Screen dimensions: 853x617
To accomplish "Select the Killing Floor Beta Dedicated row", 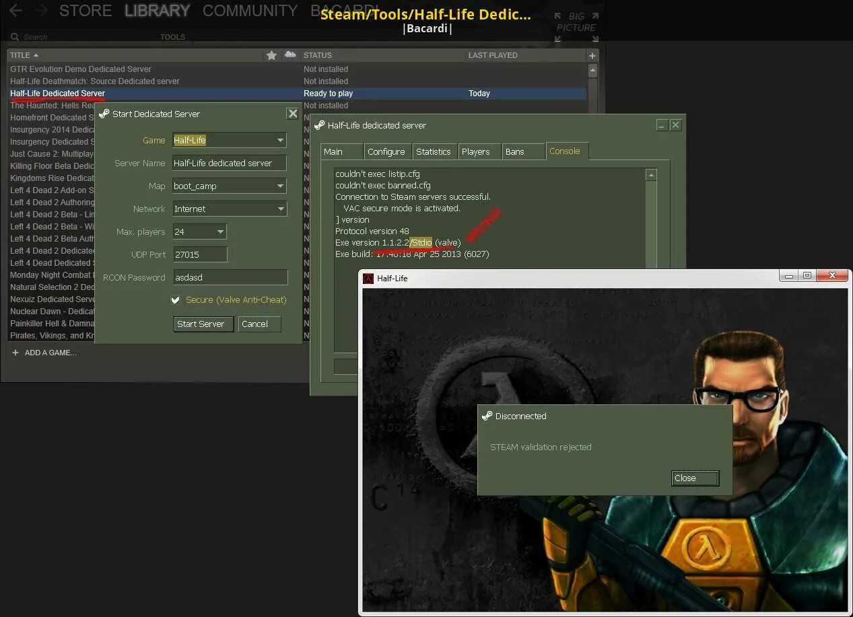I will [53, 166].
